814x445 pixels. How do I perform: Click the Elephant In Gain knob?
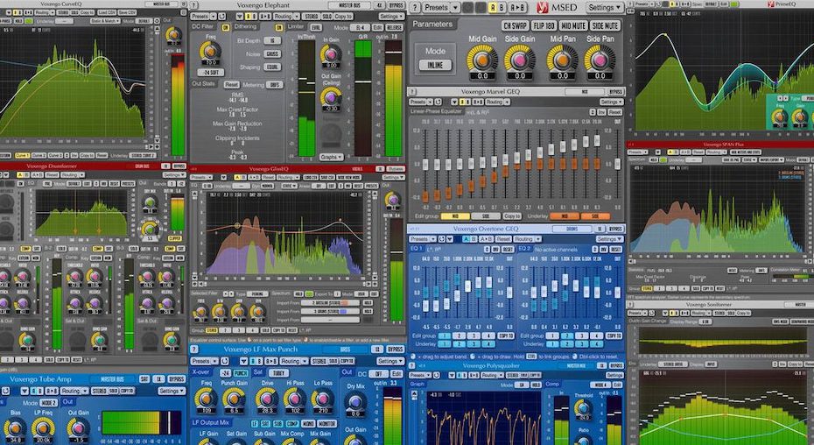click(x=330, y=54)
